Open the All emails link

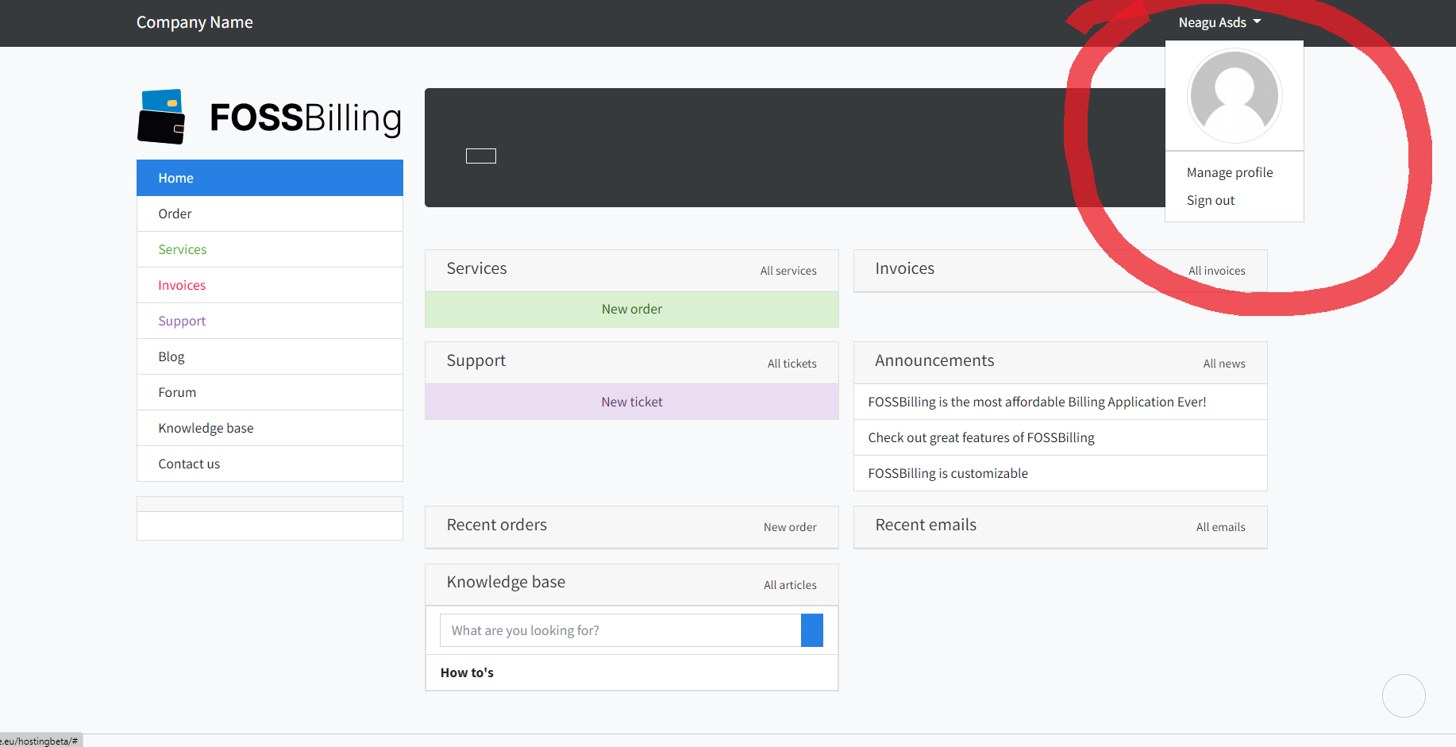click(1220, 527)
